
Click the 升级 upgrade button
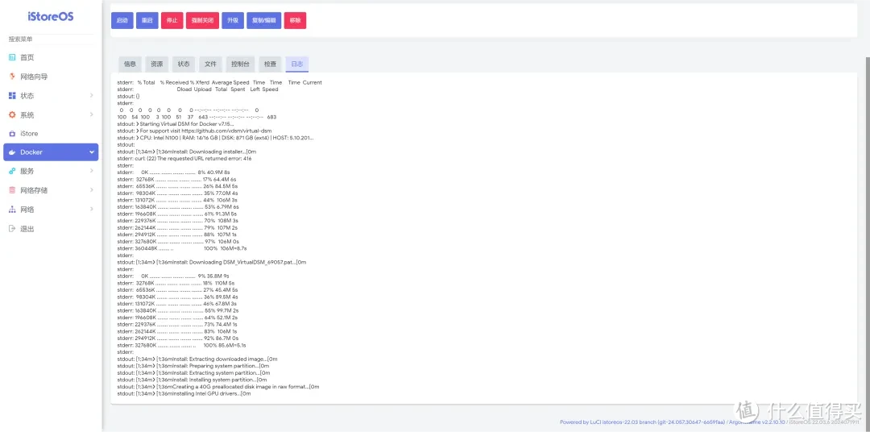233,20
